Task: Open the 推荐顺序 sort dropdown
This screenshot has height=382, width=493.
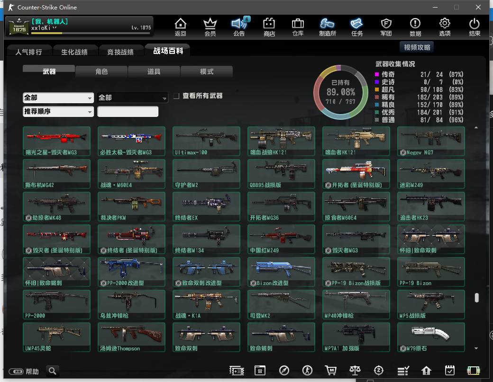Action: tap(58, 111)
